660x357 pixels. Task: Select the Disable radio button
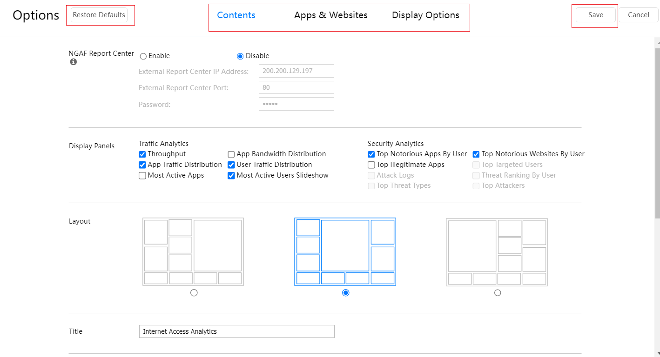coord(240,56)
